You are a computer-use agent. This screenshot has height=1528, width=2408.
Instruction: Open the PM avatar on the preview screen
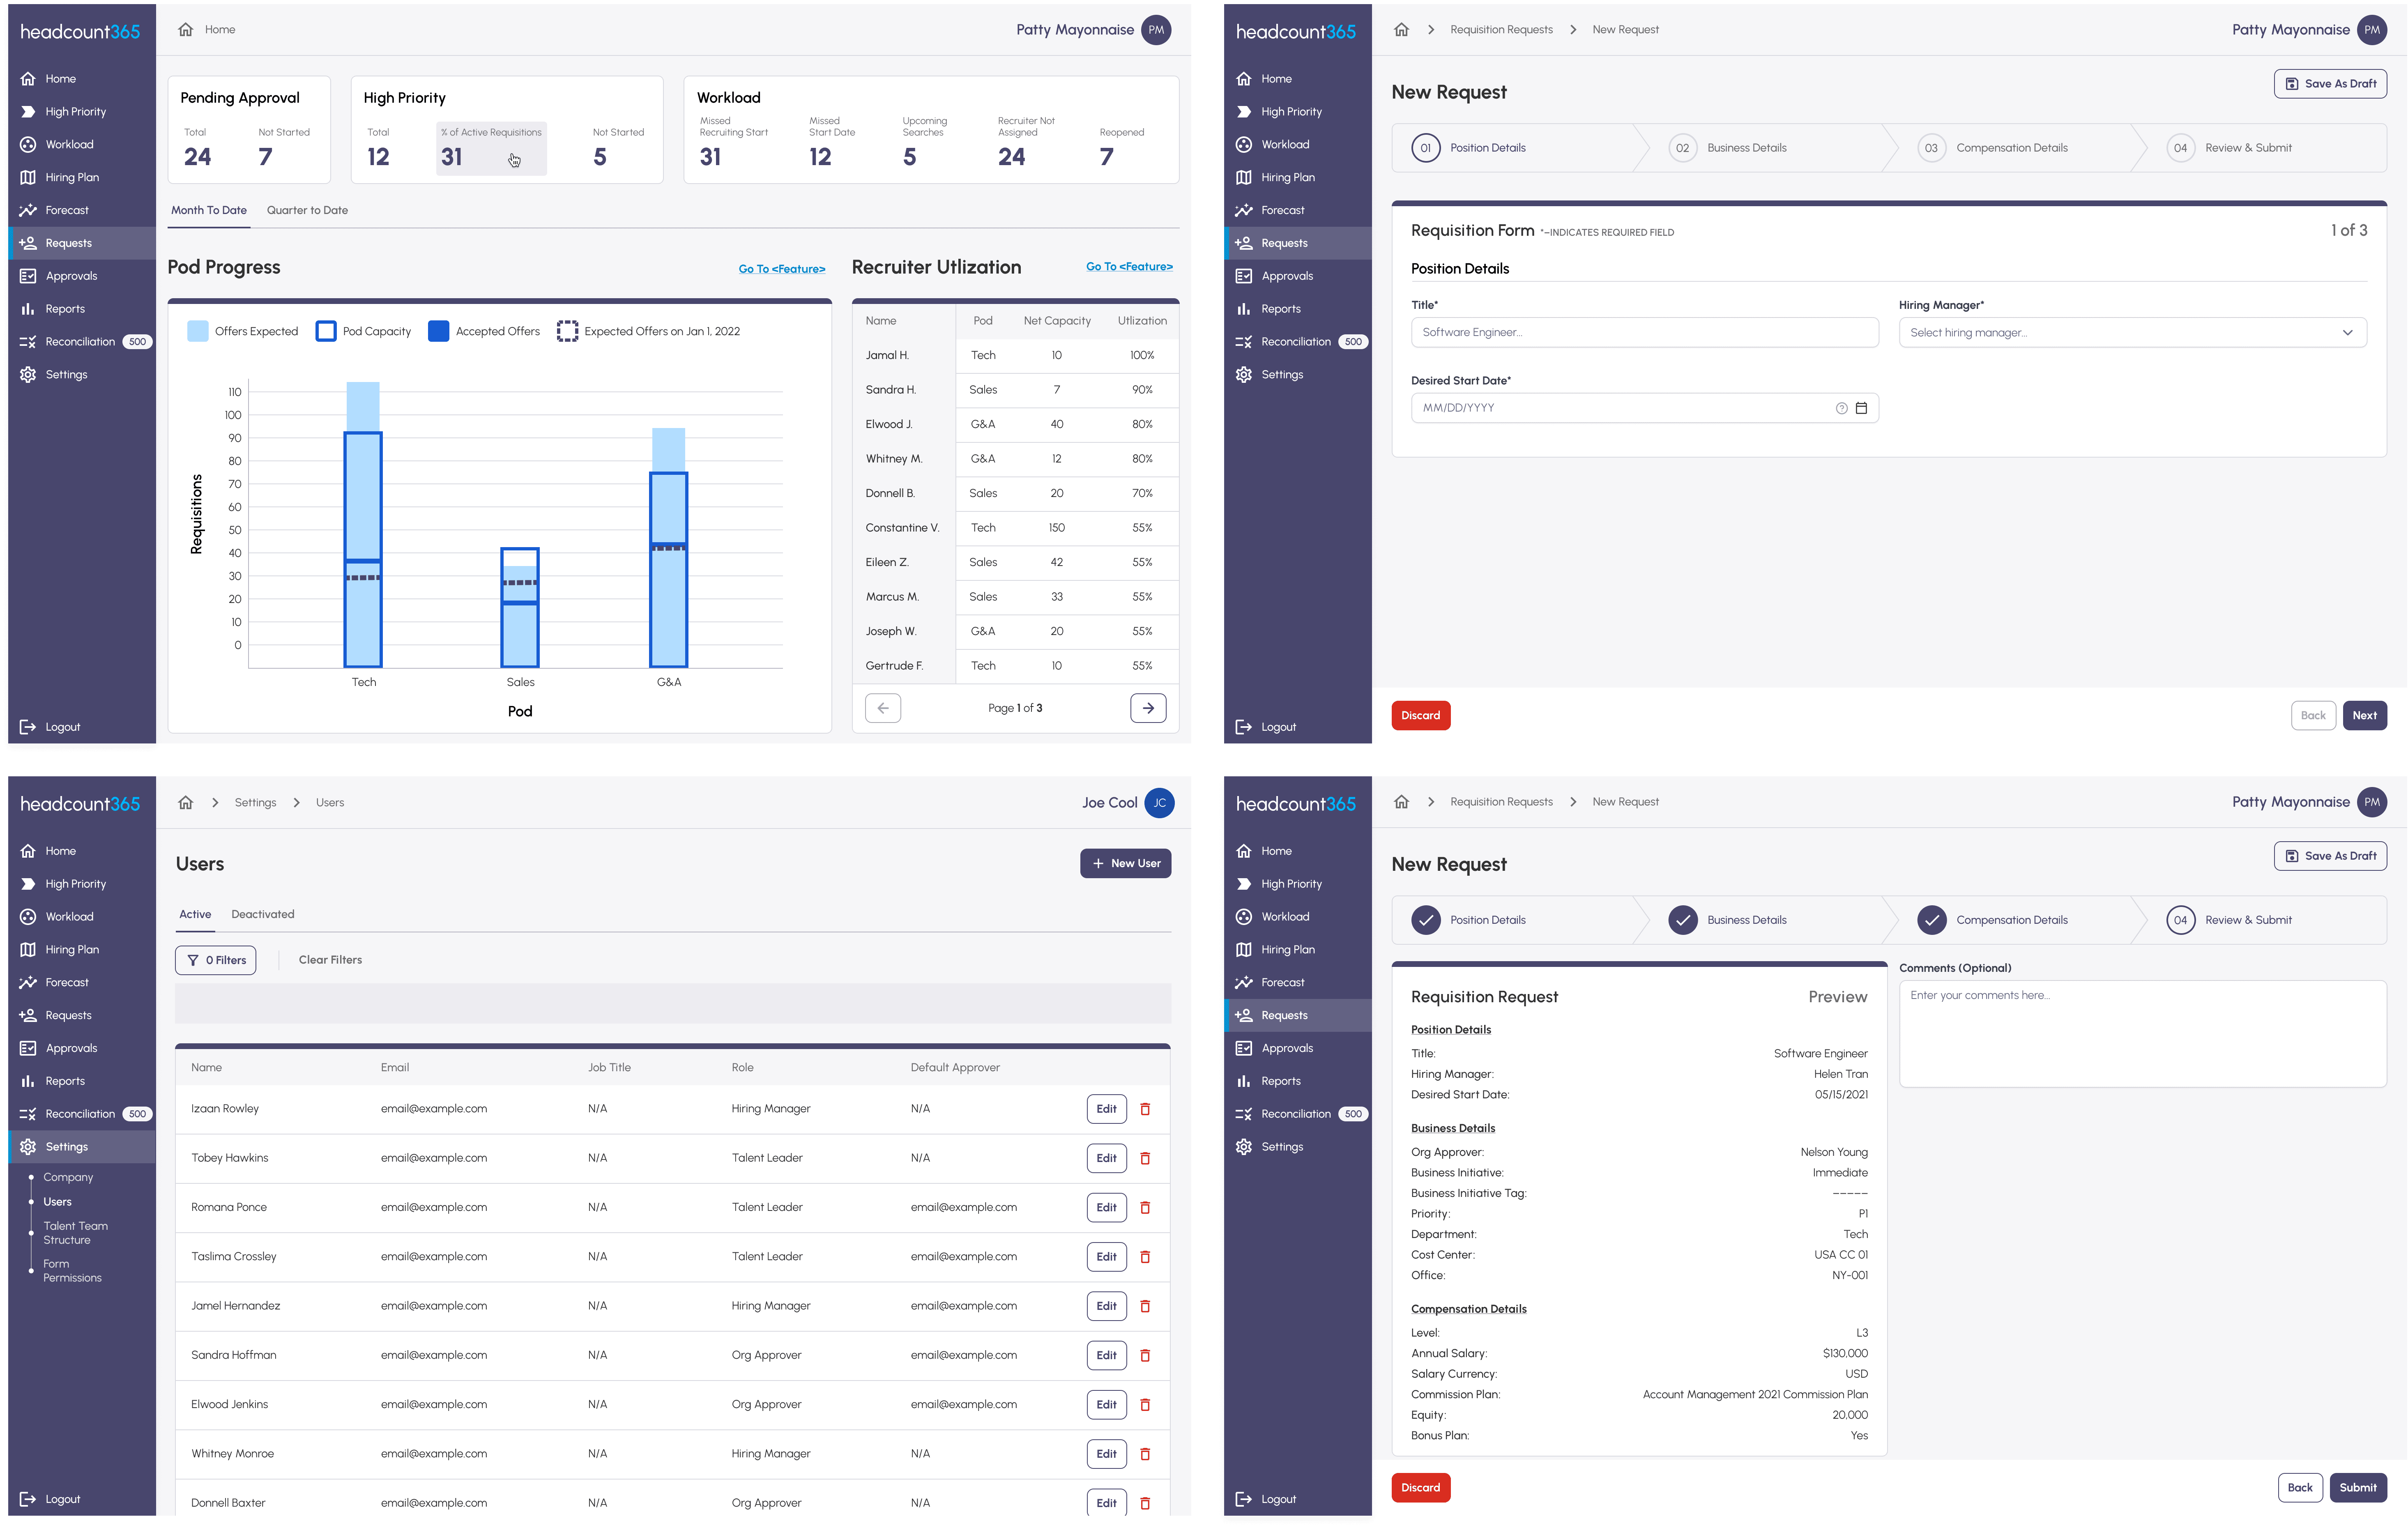point(2371,802)
